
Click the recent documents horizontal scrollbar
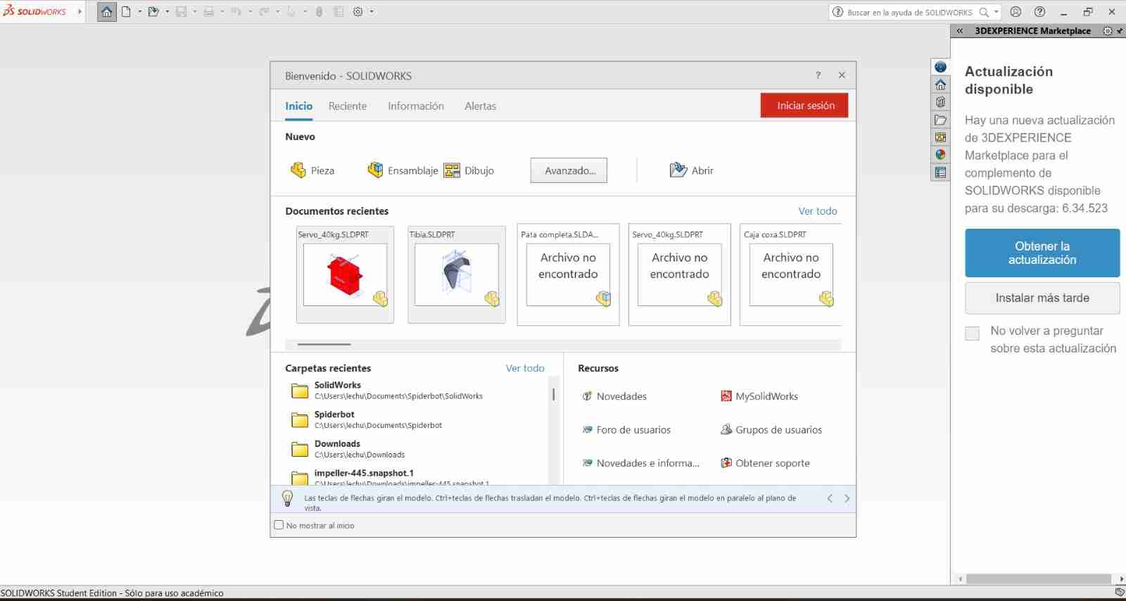324,344
